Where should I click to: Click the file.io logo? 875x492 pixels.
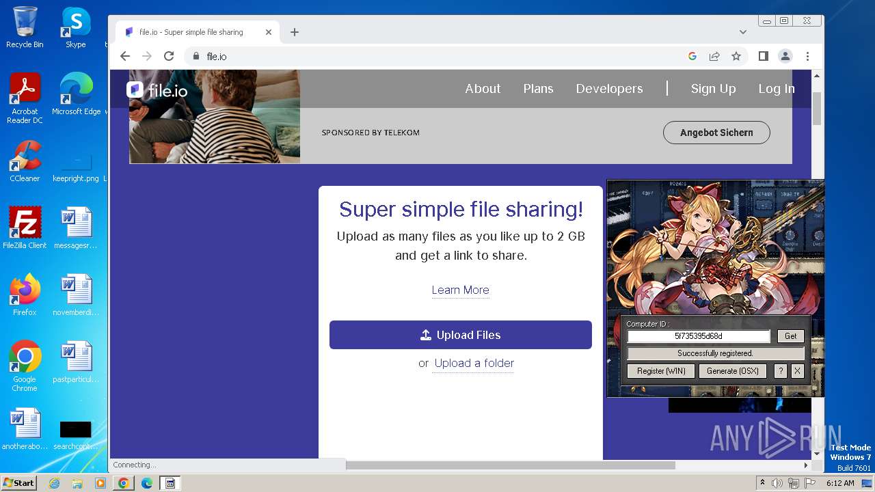(157, 90)
